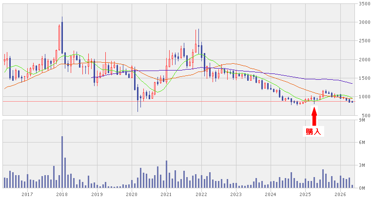Select the 2500 price axis label
The width and height of the screenshot is (372, 198).
tap(365, 41)
